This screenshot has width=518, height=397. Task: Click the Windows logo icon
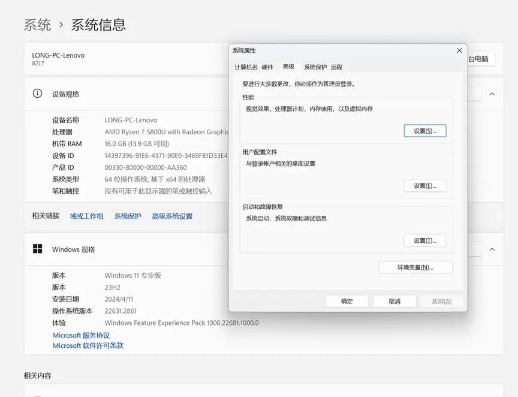[37, 249]
